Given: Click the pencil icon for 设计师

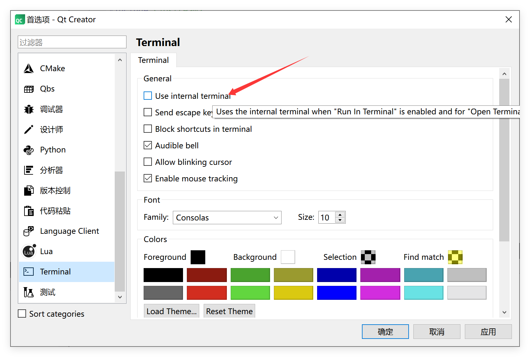Looking at the screenshot, I should [29, 130].
